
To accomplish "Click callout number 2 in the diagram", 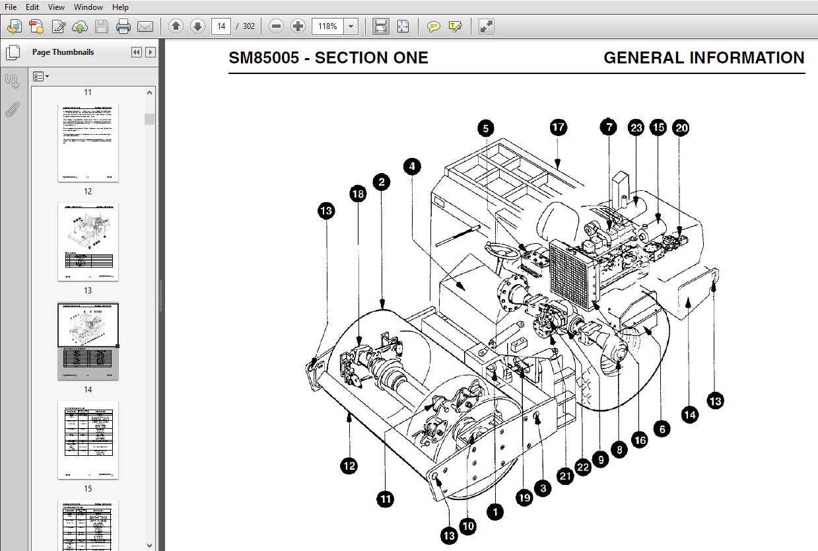I will tap(382, 182).
